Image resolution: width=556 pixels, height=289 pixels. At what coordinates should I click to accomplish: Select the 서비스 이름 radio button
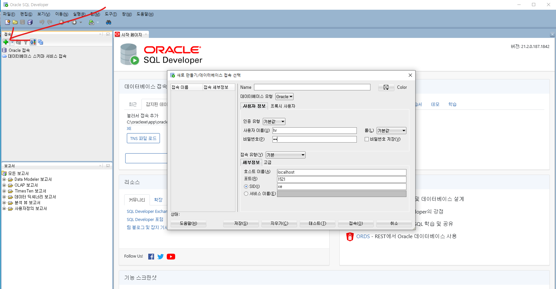[x=246, y=194]
